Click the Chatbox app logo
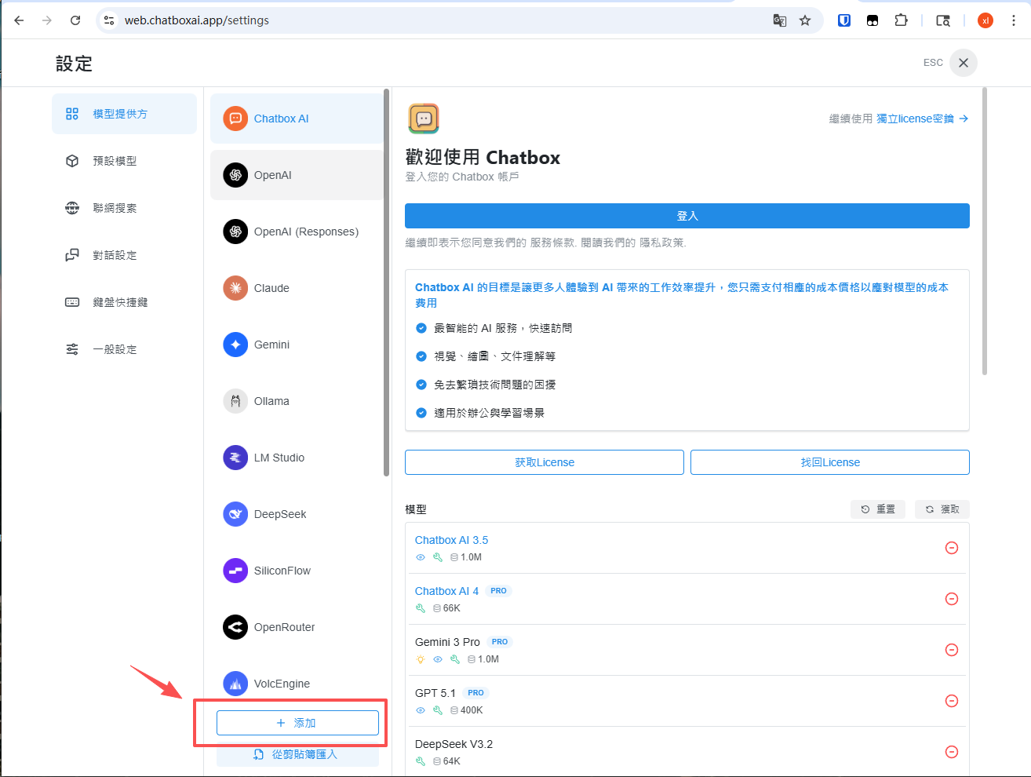The image size is (1031, 777). pyautogui.click(x=424, y=119)
